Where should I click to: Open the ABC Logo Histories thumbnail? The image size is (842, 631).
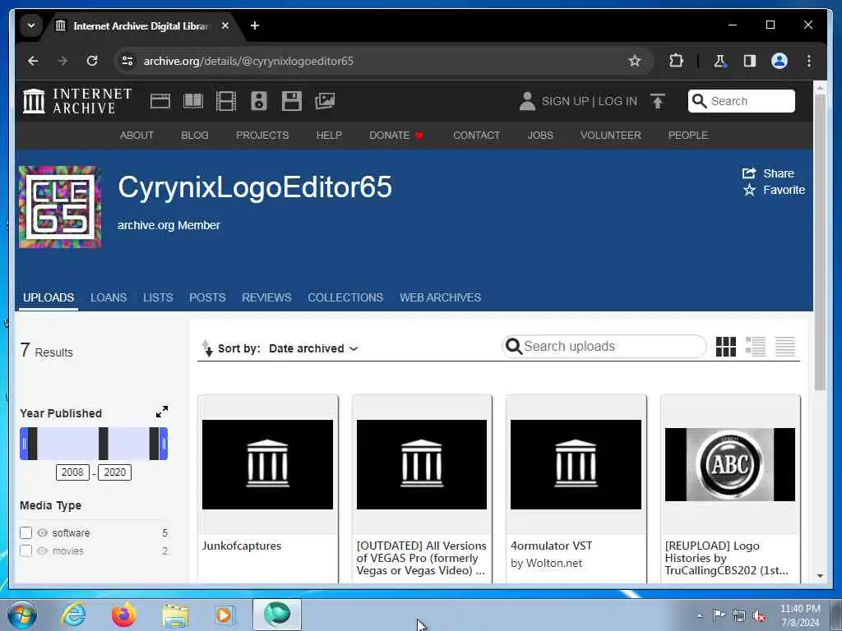(x=730, y=464)
